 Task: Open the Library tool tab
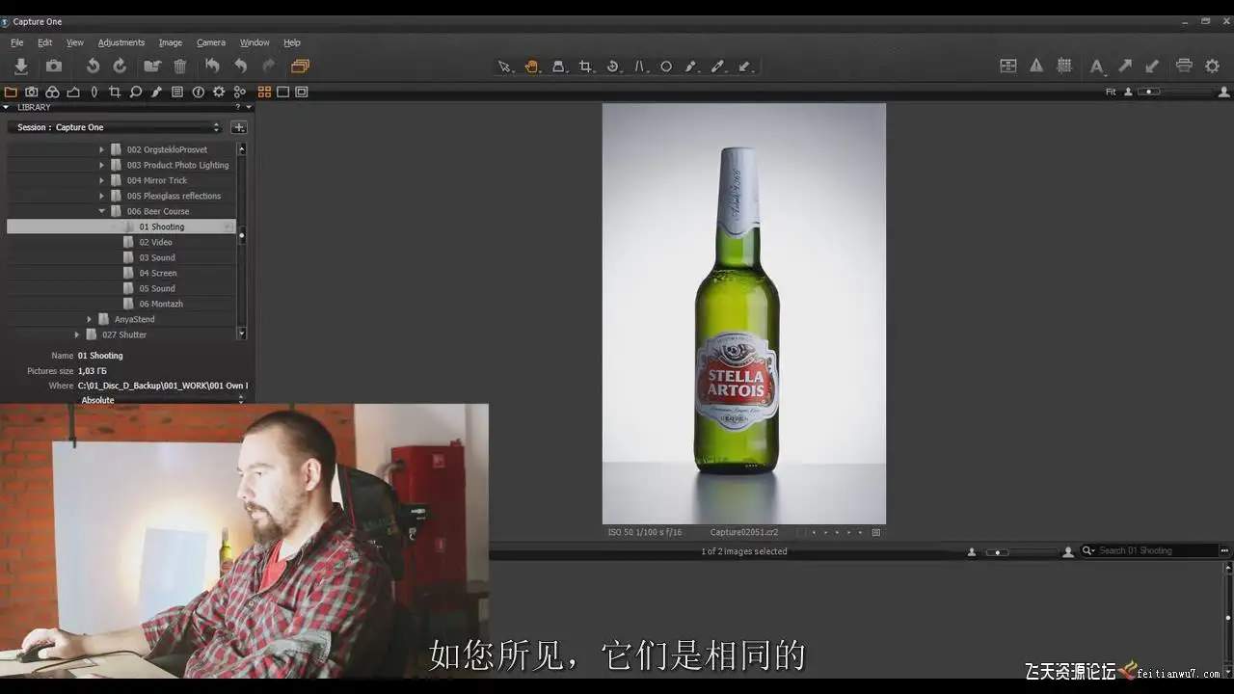tap(11, 92)
